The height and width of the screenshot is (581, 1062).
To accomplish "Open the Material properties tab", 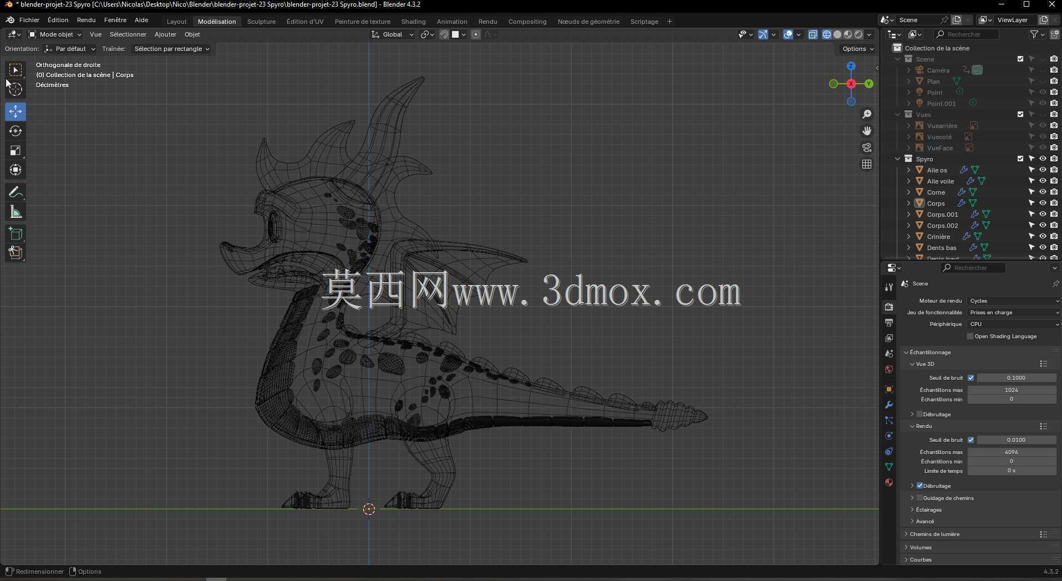I will [889, 482].
